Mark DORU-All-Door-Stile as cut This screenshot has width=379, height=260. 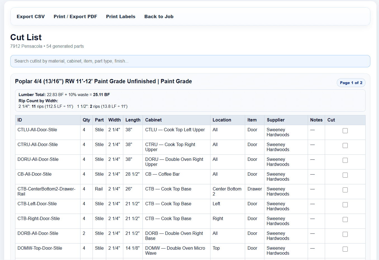(x=345, y=160)
